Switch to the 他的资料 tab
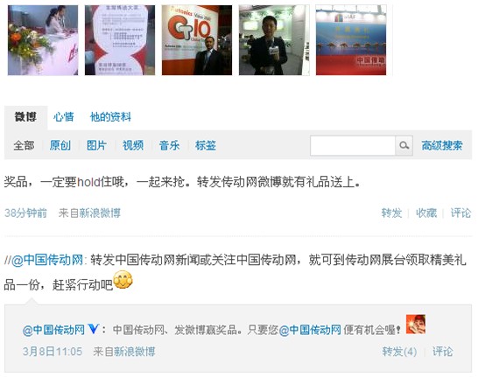Viewport: 478px width, 377px height. point(110,117)
